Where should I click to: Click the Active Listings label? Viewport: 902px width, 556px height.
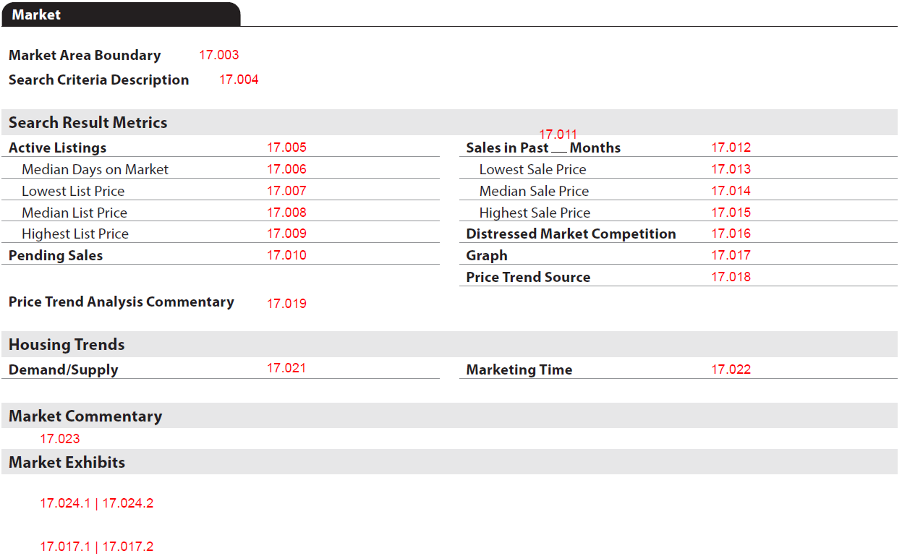click(58, 147)
